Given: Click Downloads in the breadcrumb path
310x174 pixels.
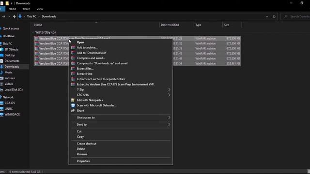Looking at the screenshot, I should click(x=48, y=16).
